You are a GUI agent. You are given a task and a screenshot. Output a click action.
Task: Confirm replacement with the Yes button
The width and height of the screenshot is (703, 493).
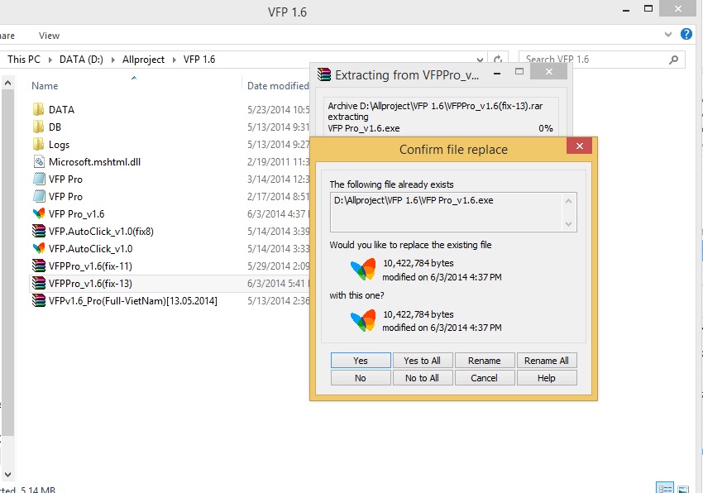coord(361,361)
